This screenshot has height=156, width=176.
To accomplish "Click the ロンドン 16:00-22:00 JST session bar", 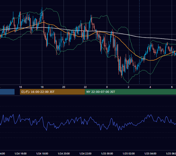I will pyautogui.click(x=52, y=92).
